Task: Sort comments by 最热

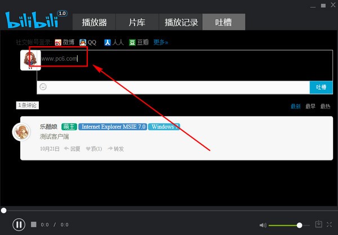Action: [325, 107]
